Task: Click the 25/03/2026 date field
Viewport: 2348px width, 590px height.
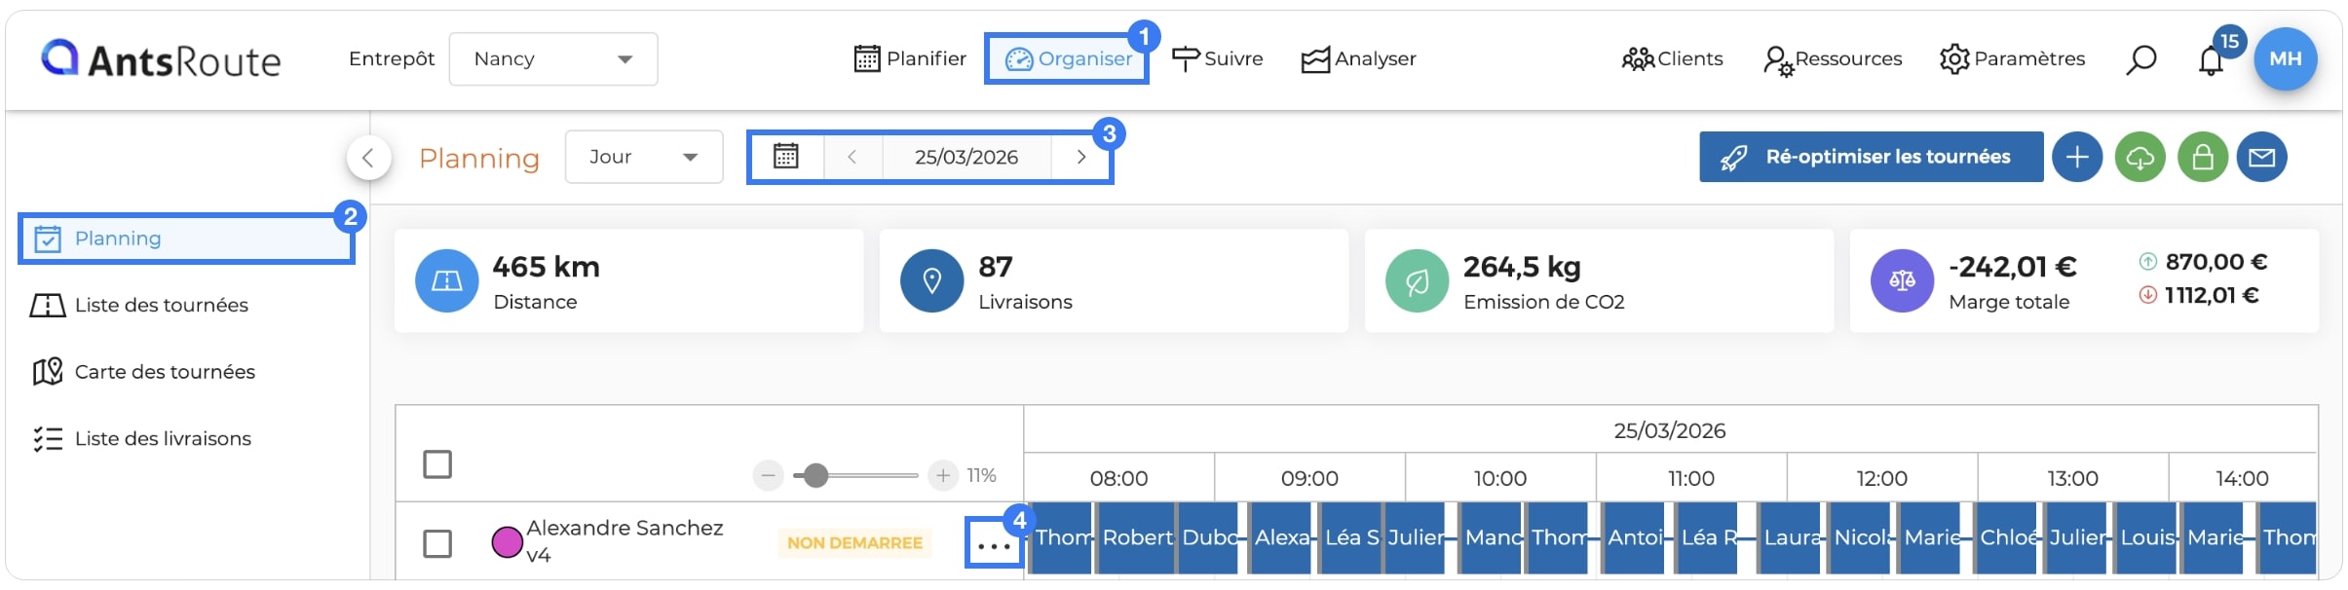Action: pyautogui.click(x=966, y=157)
